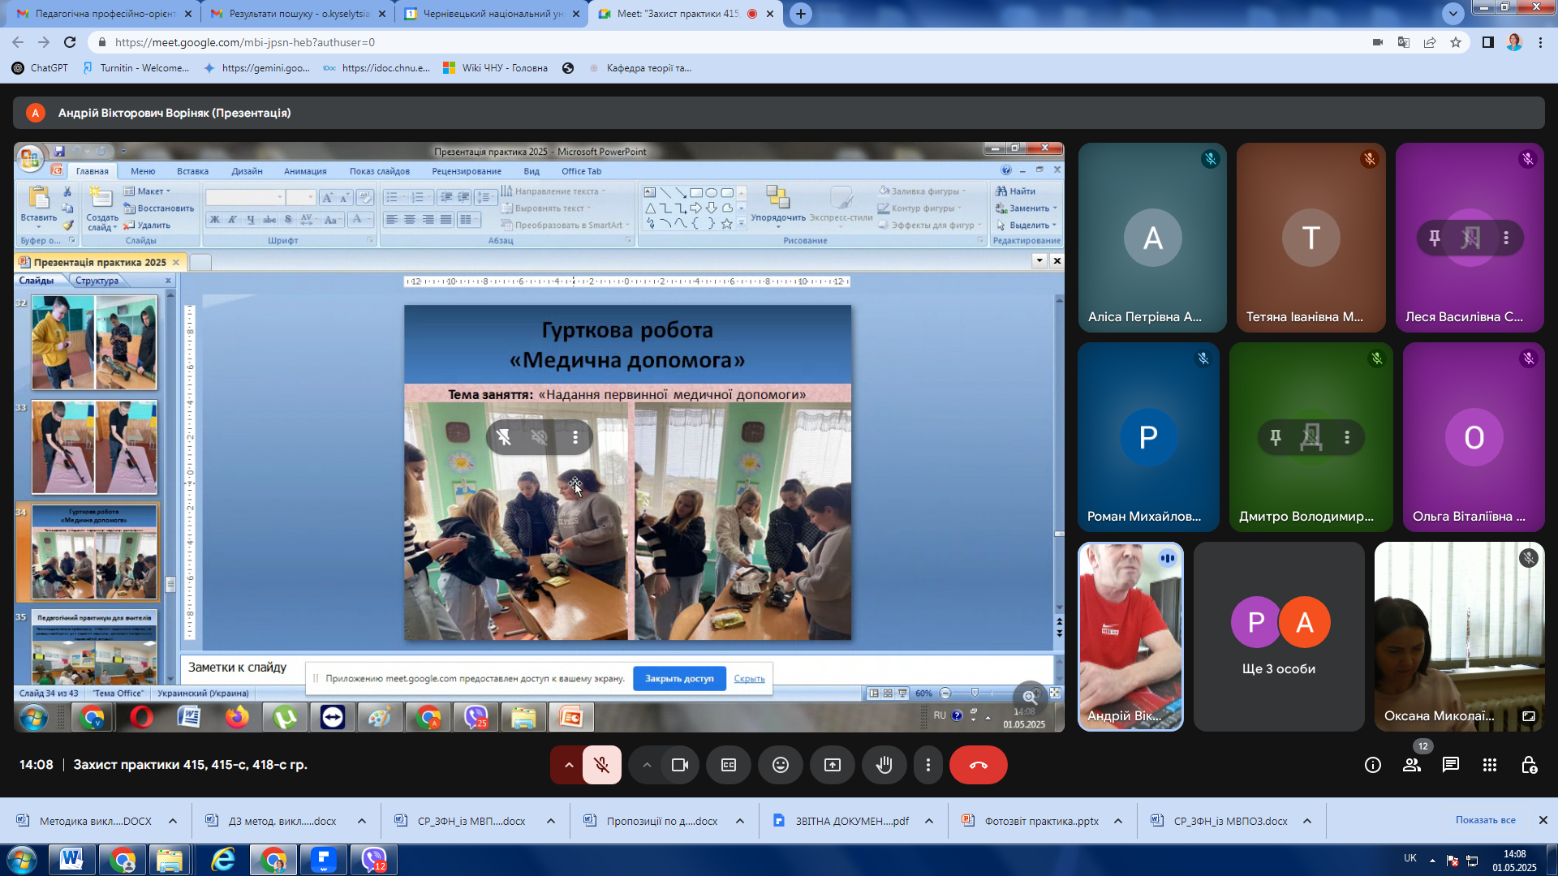Open the ChatGPT bookmark
This screenshot has height=876, width=1558.
[40, 68]
